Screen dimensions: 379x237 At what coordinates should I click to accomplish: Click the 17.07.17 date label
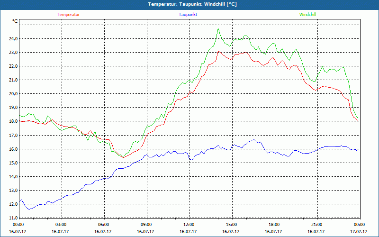click(x=359, y=231)
